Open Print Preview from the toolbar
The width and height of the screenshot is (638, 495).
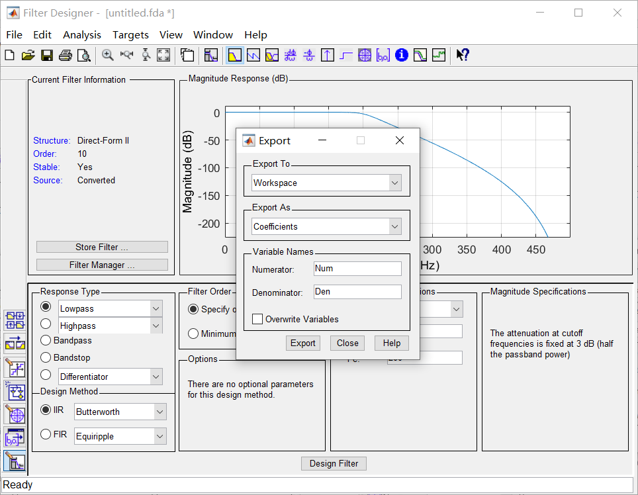[x=84, y=55]
